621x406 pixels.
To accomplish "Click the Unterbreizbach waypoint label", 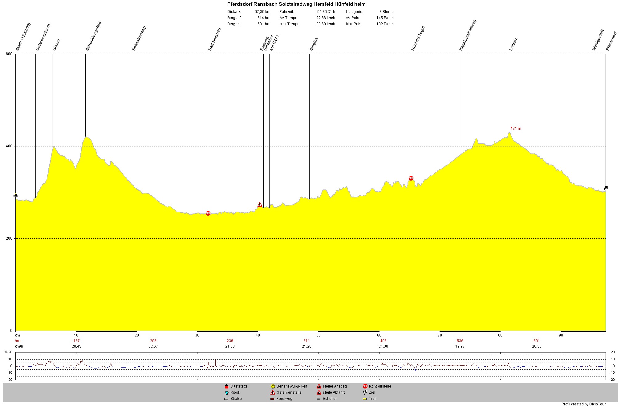I will [43, 37].
